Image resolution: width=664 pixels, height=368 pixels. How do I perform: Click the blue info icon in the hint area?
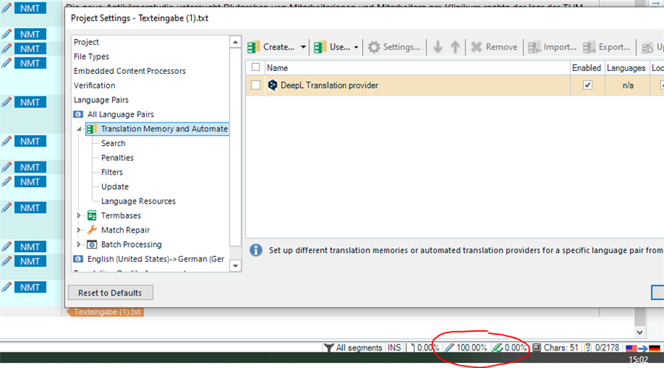click(x=256, y=250)
